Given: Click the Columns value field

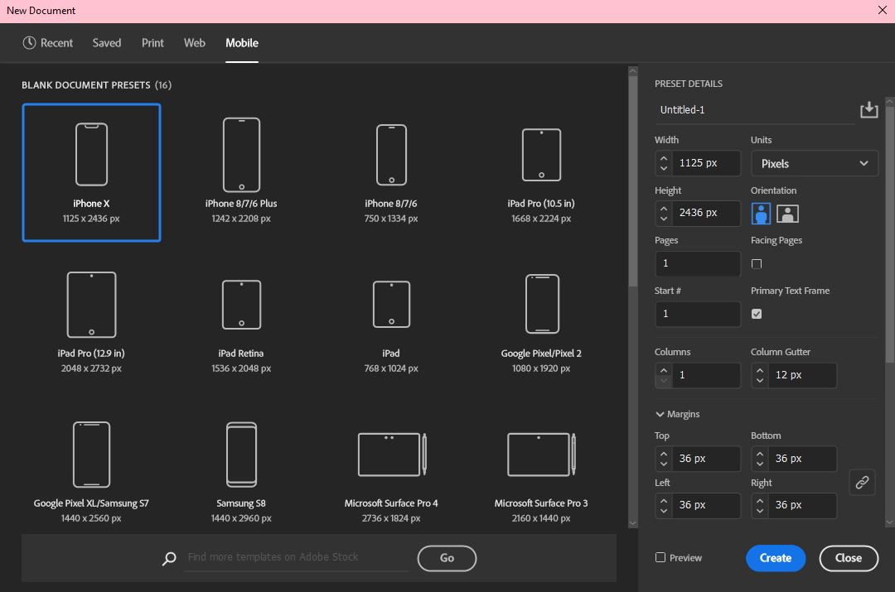Looking at the screenshot, I should 706,375.
